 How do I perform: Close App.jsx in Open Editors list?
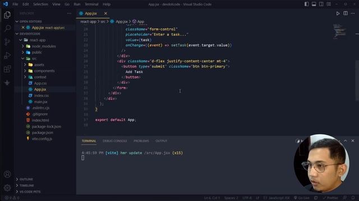pyautogui.click(x=23, y=27)
